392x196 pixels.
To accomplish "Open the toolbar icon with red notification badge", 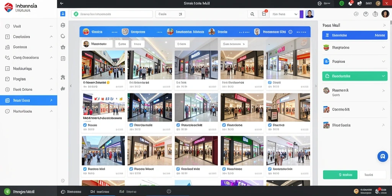I will (264, 14).
